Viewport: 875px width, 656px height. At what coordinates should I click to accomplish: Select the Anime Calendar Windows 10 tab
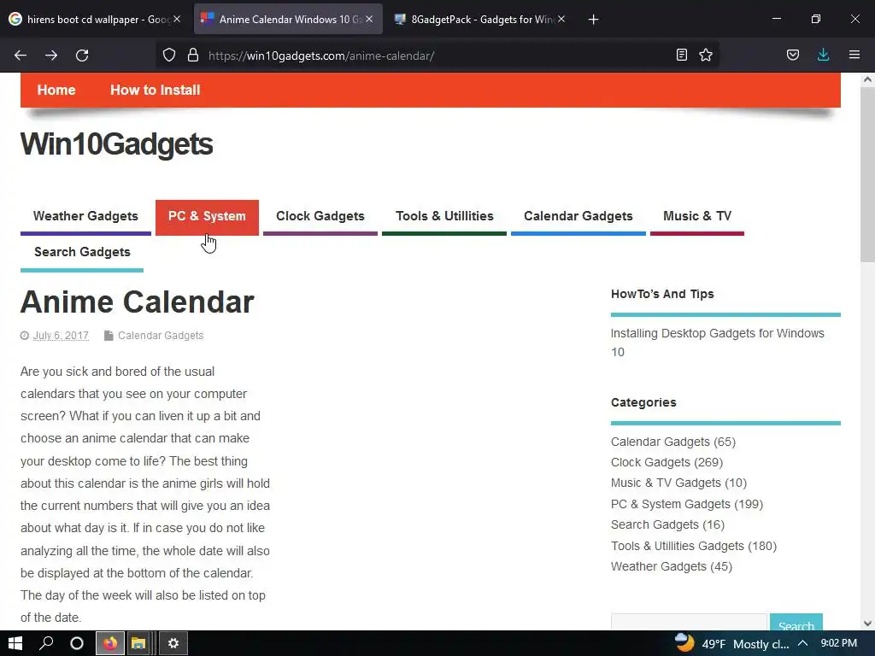click(288, 19)
